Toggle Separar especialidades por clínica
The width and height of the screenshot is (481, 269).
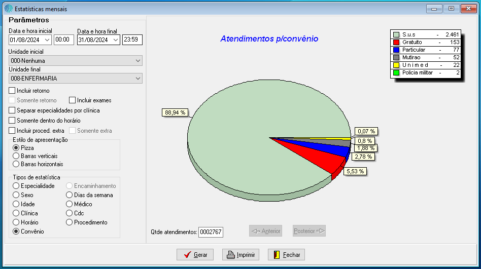12,110
